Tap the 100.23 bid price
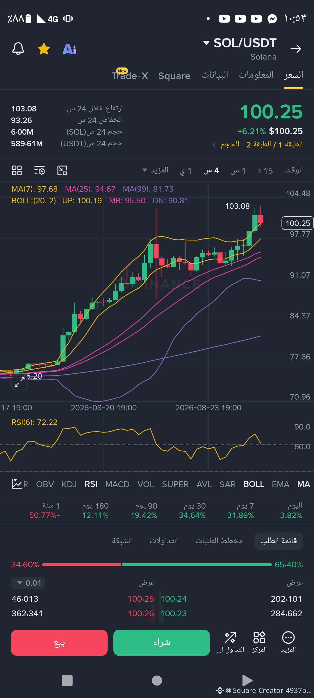Image resolution: width=314 pixels, height=698 pixels. pos(174,613)
